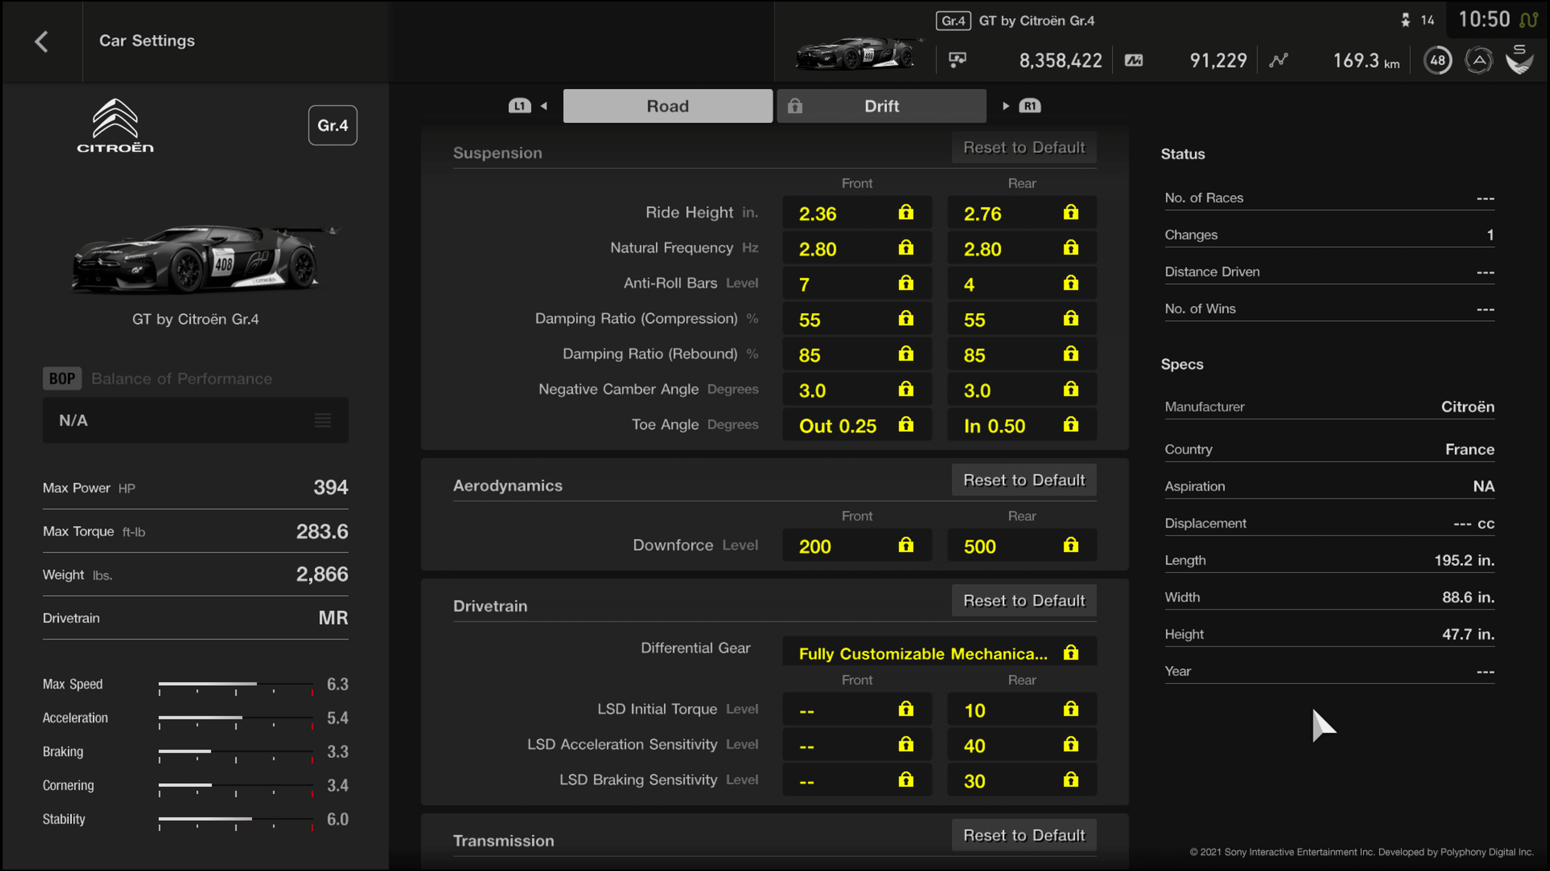Reset Aerodynamics settings to default

1024,480
